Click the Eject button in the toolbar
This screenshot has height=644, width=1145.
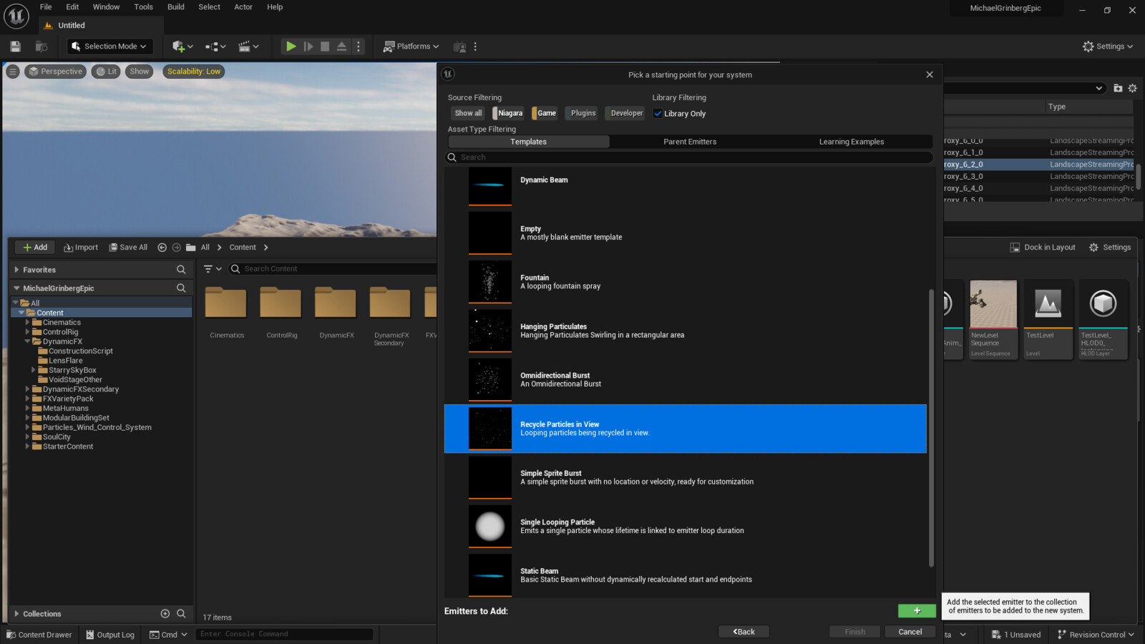341,47
